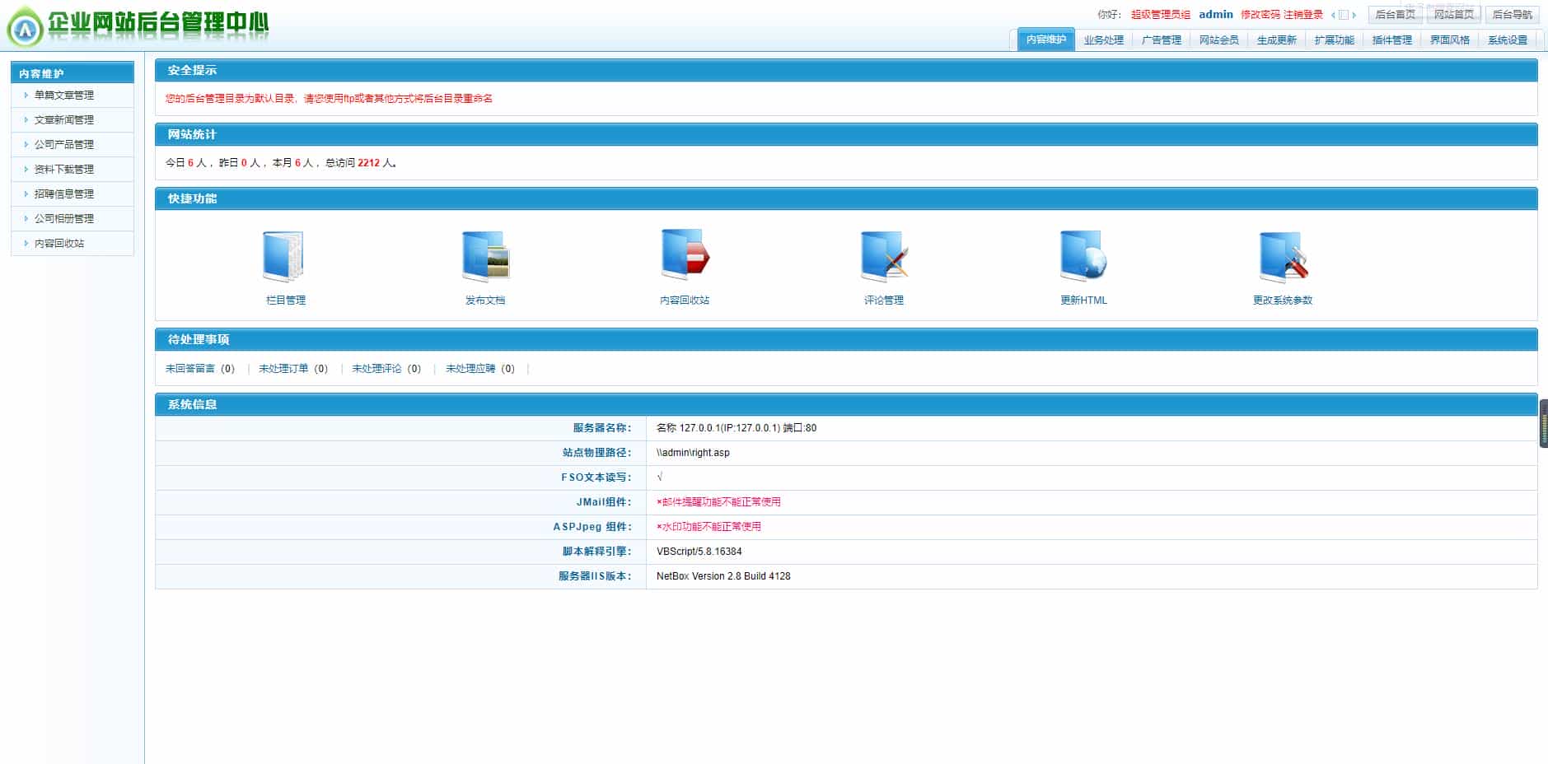Click the 安全提示 section header
This screenshot has width=1548, height=764.
click(846, 70)
